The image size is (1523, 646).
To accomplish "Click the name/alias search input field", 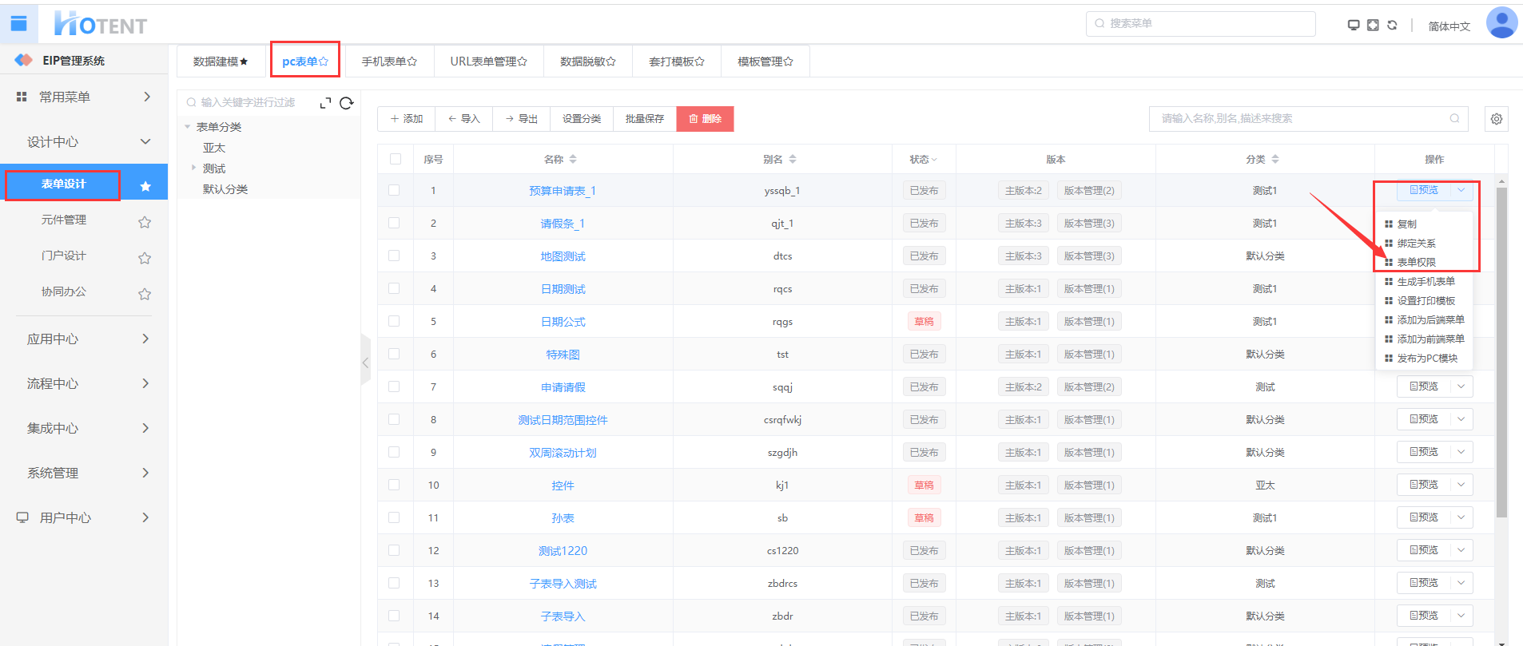I will click(x=1302, y=119).
